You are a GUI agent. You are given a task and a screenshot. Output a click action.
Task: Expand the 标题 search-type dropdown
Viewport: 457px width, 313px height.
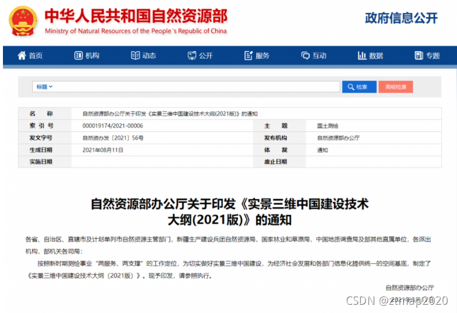point(44,87)
